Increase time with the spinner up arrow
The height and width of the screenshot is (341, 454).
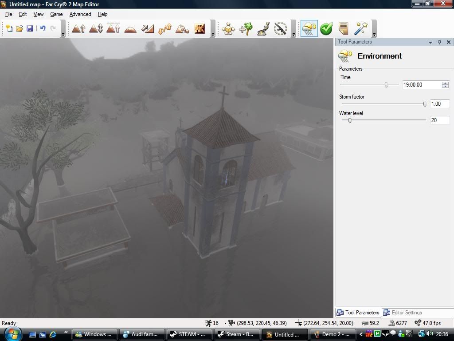pos(445,83)
